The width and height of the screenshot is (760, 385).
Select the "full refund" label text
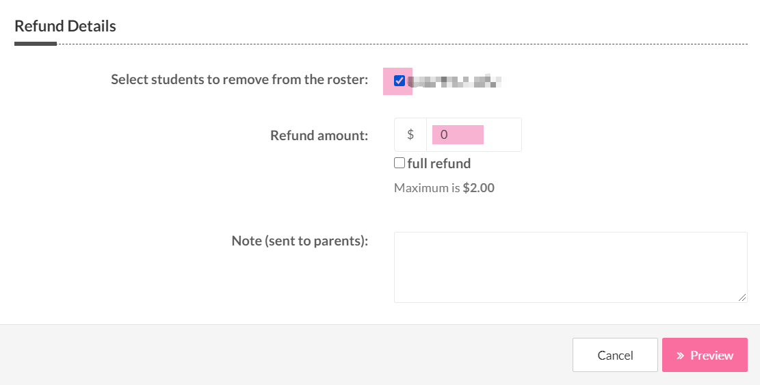tap(439, 163)
